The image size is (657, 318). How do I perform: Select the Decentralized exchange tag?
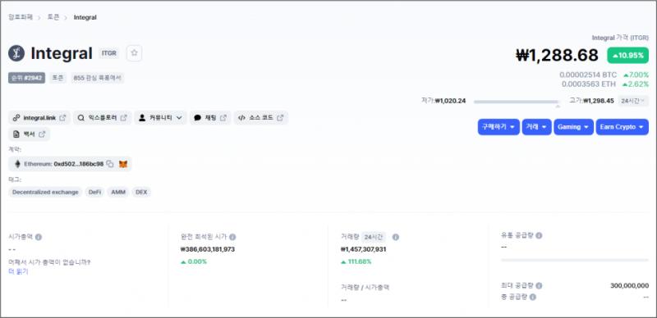(45, 192)
